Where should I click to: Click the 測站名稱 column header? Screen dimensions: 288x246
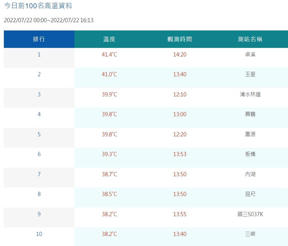(250, 39)
